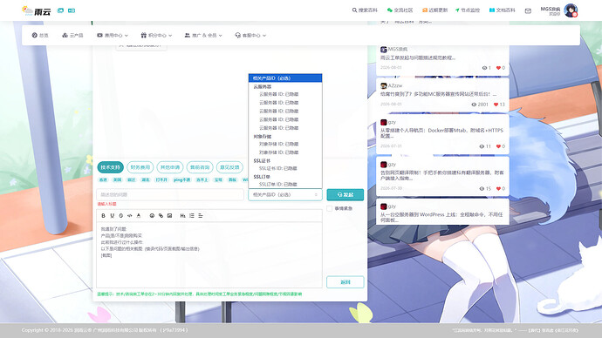This screenshot has width=602, height=338.
Task: Click the view-count eye on AZzzw post
Action: [474, 105]
